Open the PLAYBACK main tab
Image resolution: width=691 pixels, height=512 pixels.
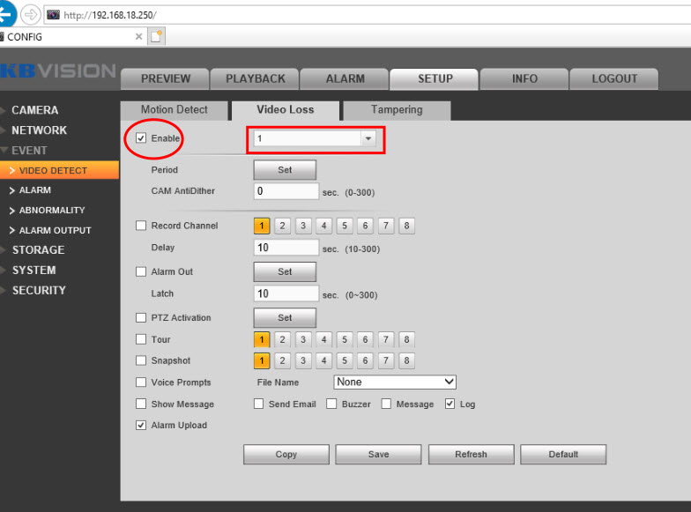pos(256,78)
